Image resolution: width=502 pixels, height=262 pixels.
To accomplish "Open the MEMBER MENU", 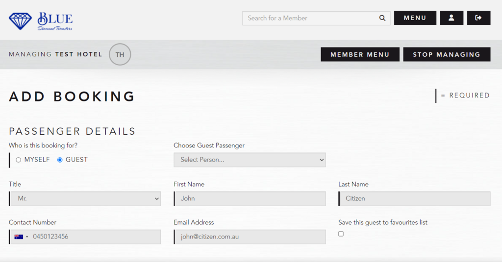I will [x=360, y=55].
